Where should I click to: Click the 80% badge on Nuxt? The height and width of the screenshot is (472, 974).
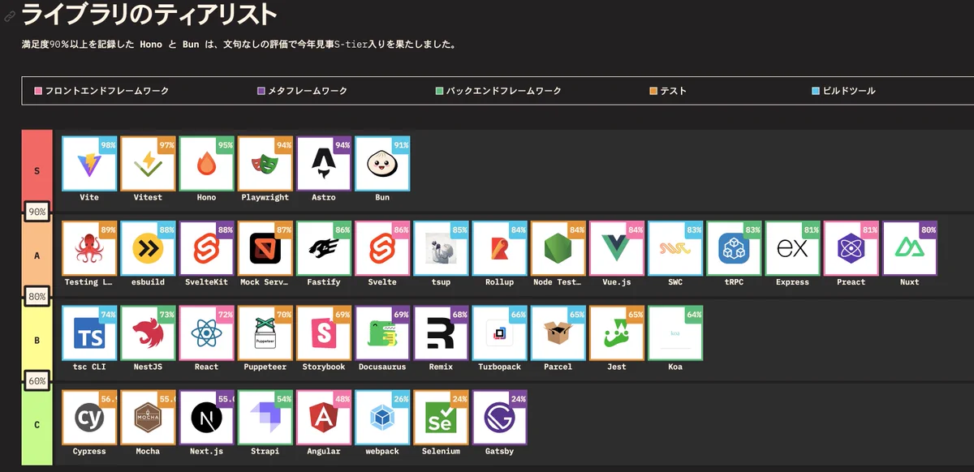pyautogui.click(x=929, y=230)
